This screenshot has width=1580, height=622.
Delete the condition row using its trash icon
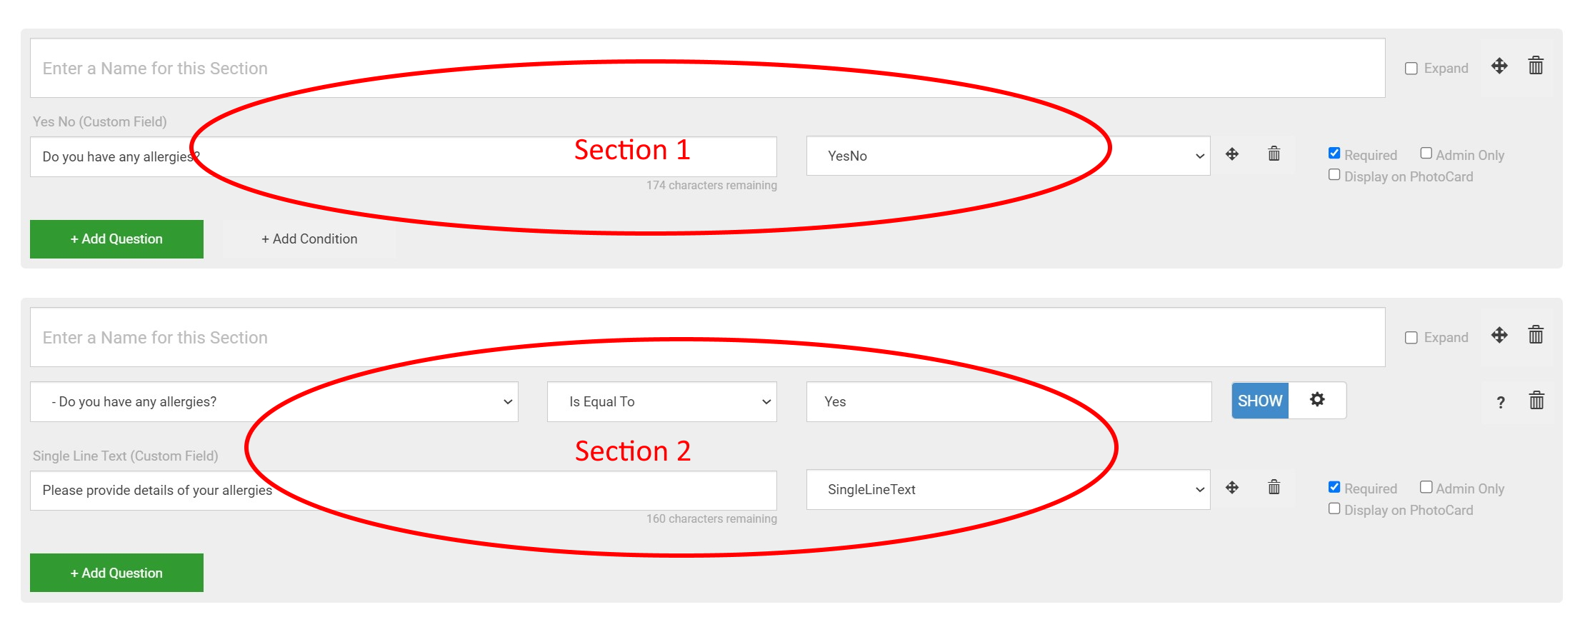pos(1536,401)
